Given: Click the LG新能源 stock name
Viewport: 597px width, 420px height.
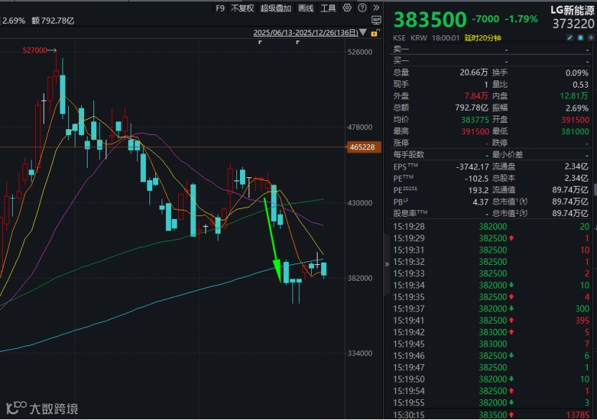Looking at the screenshot, I should pos(573,10).
